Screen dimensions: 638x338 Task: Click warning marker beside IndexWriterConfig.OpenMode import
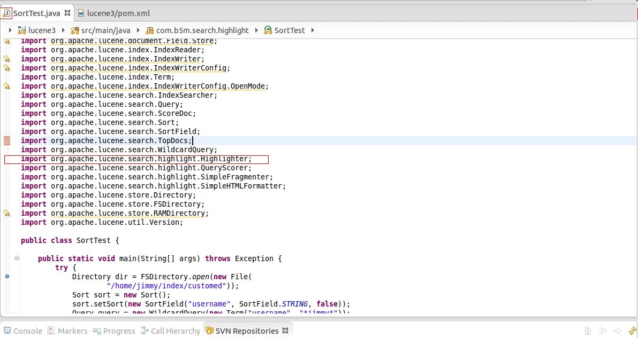pyautogui.click(x=7, y=86)
